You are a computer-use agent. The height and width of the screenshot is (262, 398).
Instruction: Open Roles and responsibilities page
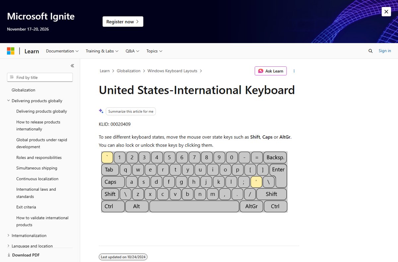pos(39,158)
